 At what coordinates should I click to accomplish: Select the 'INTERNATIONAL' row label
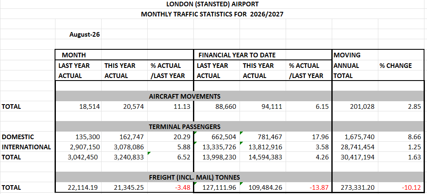28,147
